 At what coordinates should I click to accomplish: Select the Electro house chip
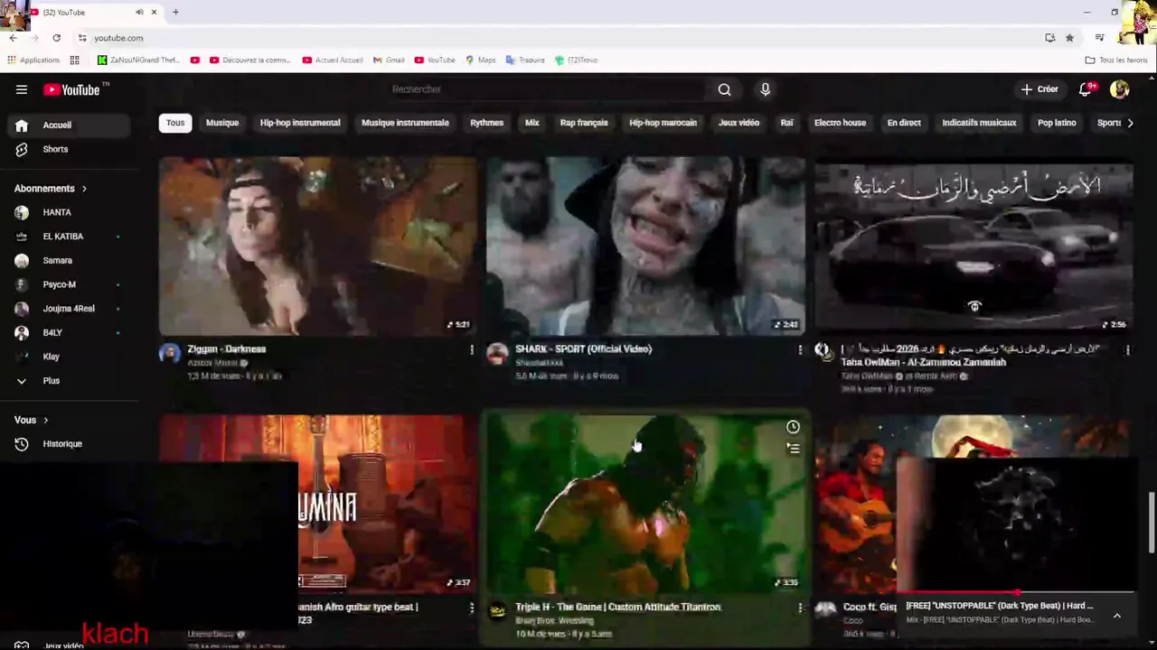coord(840,123)
